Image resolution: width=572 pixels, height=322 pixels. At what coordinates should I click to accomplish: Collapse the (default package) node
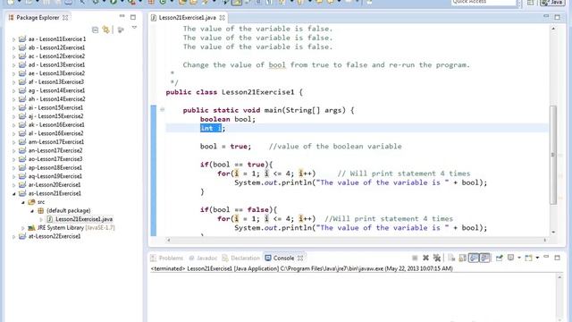pyautogui.click(x=32, y=211)
